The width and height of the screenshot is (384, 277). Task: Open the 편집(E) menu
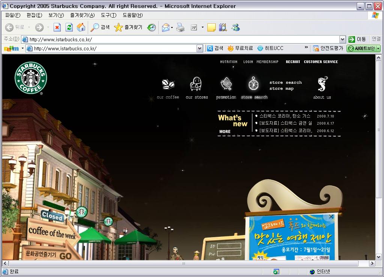[x=34, y=15]
